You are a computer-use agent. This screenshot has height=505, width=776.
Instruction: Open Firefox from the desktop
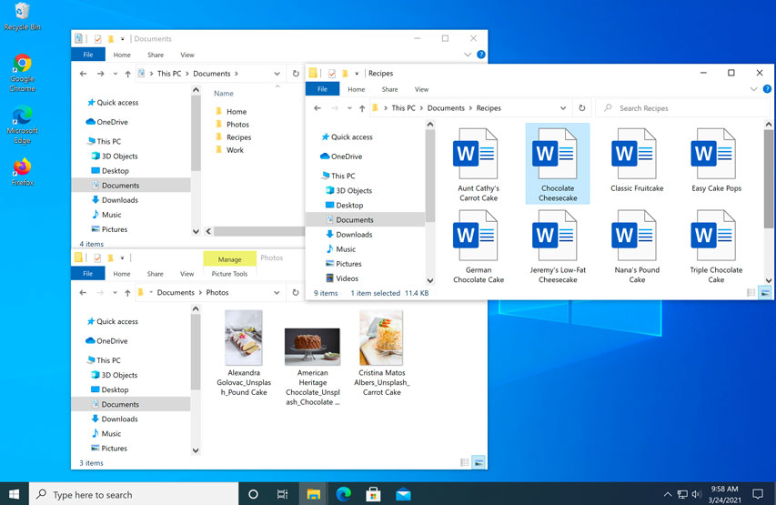coord(22,169)
